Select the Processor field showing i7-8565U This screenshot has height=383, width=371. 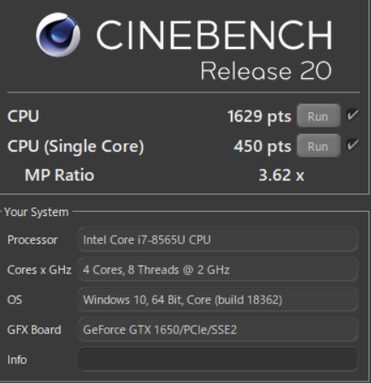pos(218,239)
